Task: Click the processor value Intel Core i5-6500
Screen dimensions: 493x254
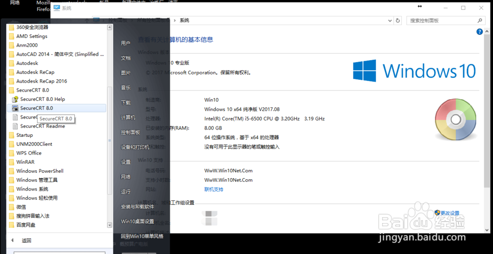Action: (x=264, y=119)
